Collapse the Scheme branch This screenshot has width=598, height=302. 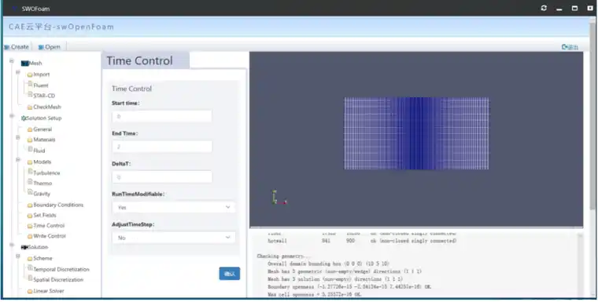(x=17, y=257)
